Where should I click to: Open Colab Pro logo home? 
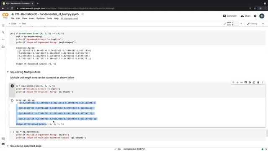(5, 16)
